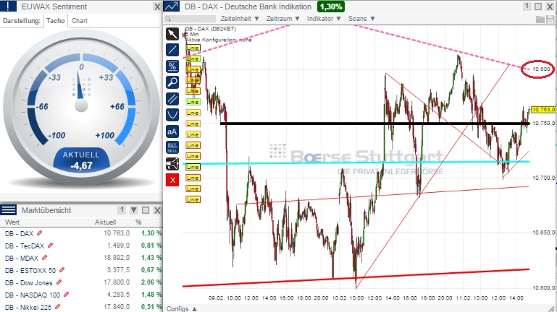Click the 10.800,0 price axis label
This screenshot has width=557, height=312.
click(x=543, y=69)
